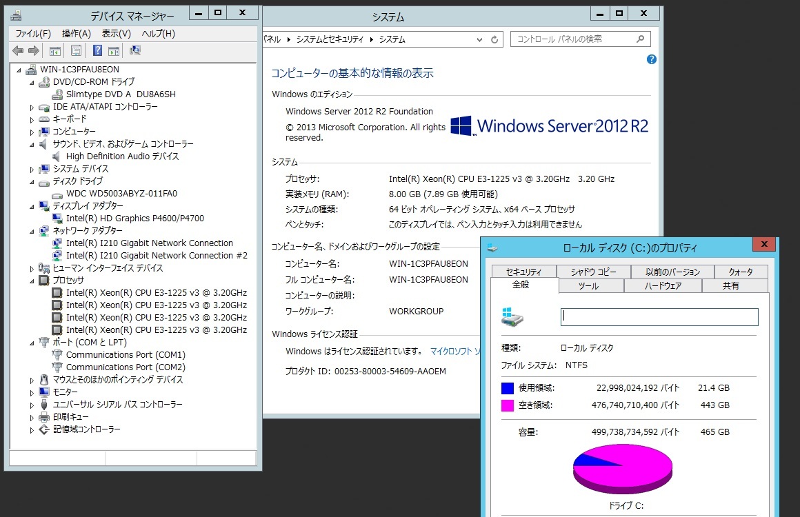Collapse the DVD/CD-ROM ドライブ node
Image resolution: width=800 pixels, height=517 pixels.
point(32,82)
